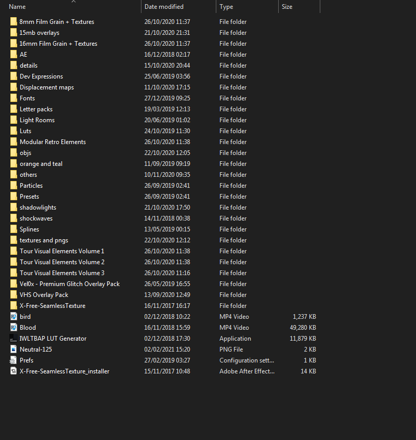
Task: Select the details folder icon
Action: (x=14, y=66)
